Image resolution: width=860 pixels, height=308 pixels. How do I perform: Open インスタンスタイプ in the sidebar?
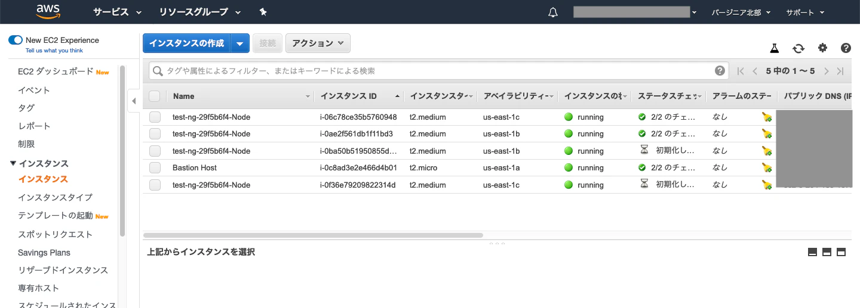pyautogui.click(x=55, y=197)
